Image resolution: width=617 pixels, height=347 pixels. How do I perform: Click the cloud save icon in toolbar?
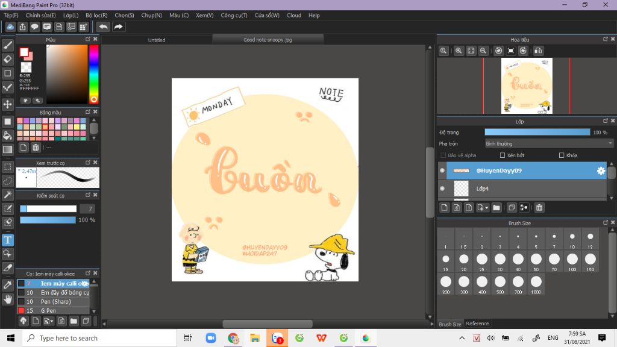pos(10,27)
